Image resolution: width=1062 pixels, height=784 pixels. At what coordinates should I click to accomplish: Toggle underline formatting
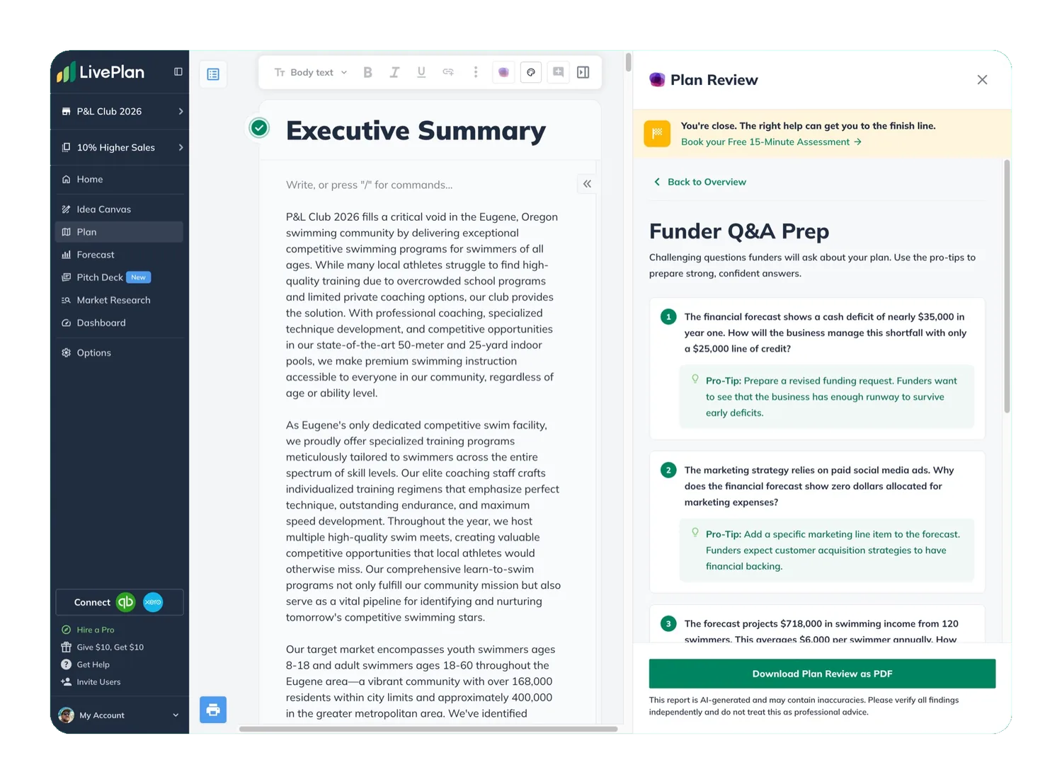tap(421, 72)
